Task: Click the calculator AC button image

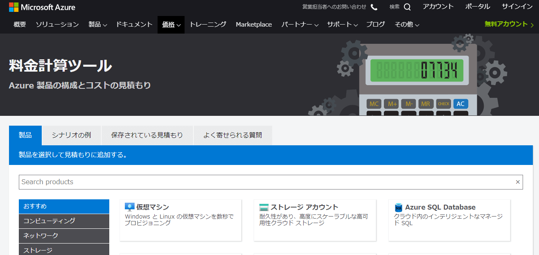Action: click(460, 104)
